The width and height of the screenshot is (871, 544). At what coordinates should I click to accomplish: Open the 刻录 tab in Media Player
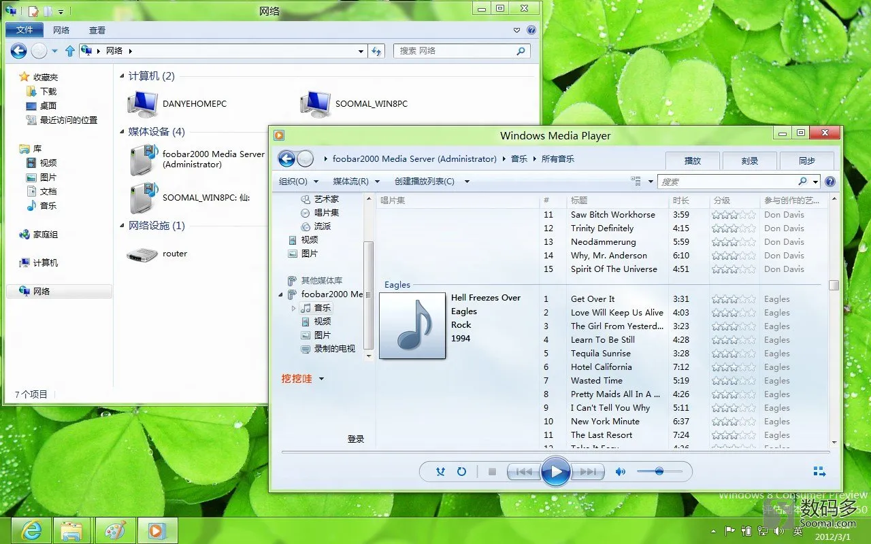(x=750, y=161)
